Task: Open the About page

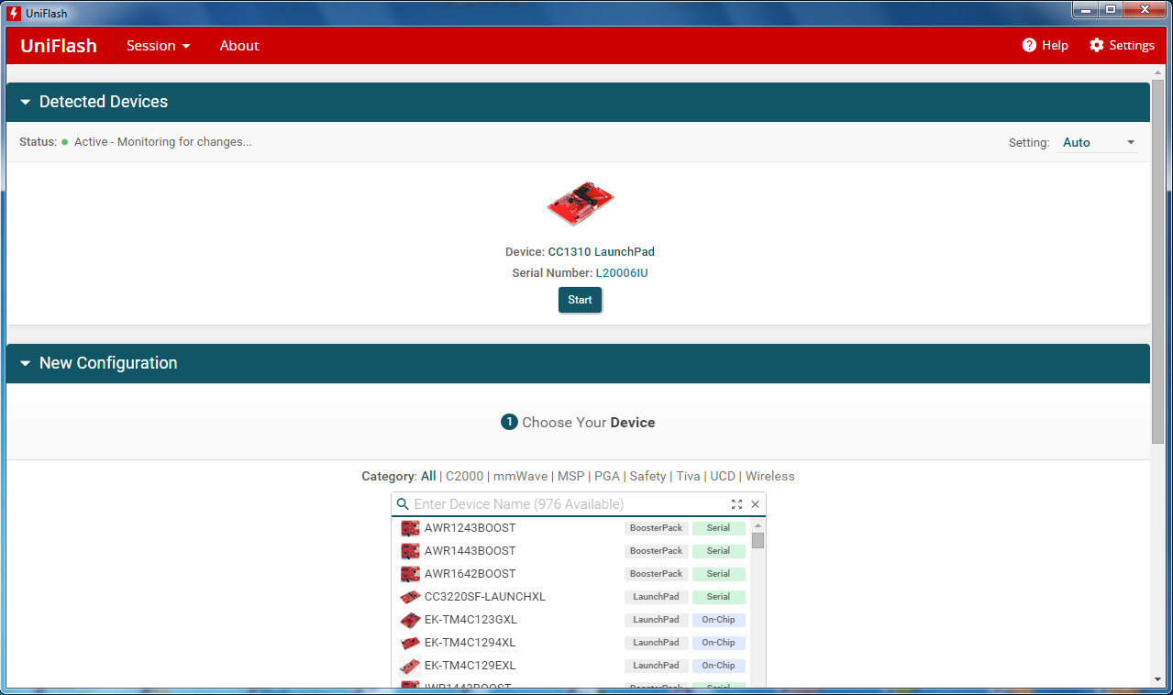Action: click(239, 46)
